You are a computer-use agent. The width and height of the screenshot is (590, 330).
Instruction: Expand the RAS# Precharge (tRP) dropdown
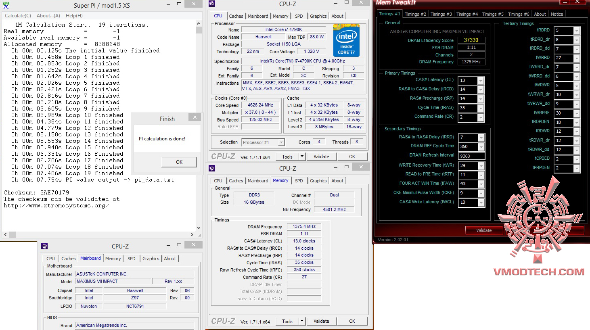pyautogui.click(x=481, y=99)
